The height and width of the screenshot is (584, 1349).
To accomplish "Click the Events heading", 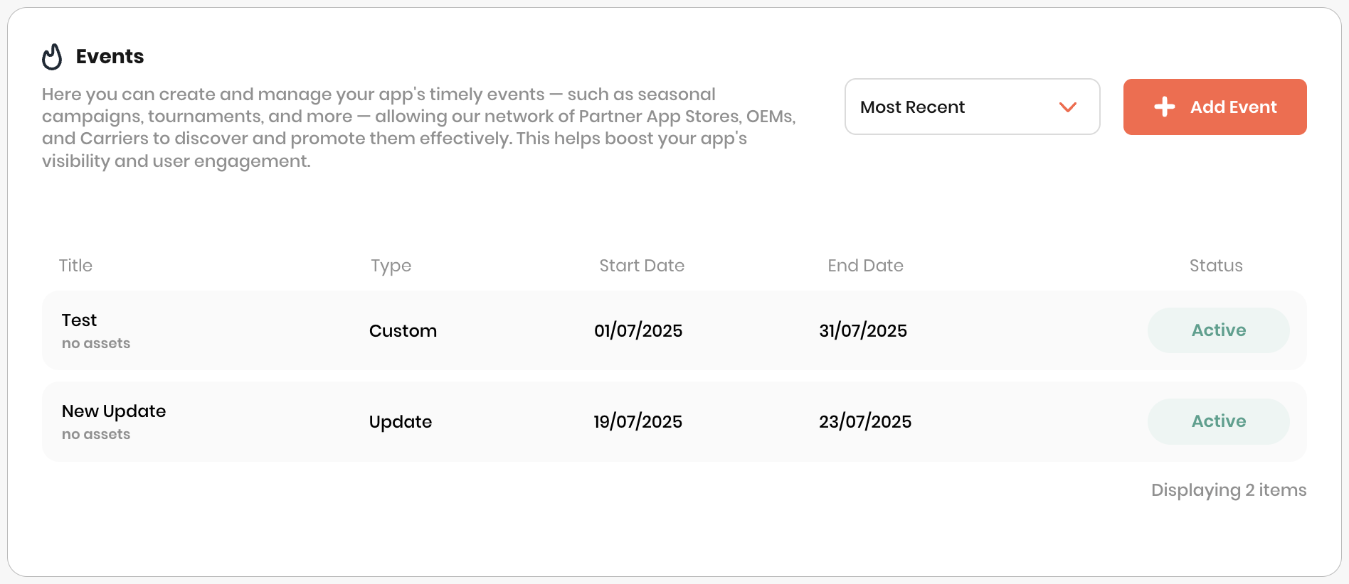I will 110,57.
